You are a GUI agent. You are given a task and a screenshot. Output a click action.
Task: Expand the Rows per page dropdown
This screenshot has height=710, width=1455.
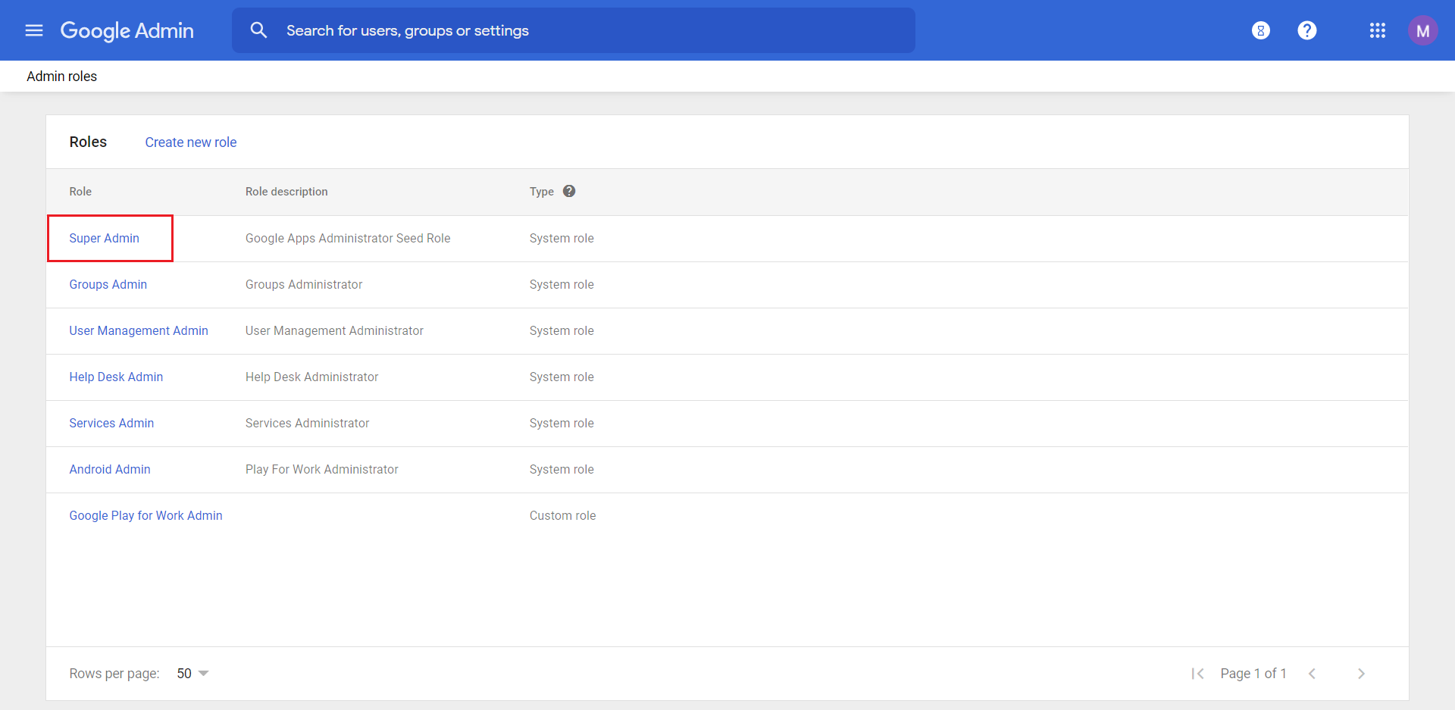click(192, 674)
